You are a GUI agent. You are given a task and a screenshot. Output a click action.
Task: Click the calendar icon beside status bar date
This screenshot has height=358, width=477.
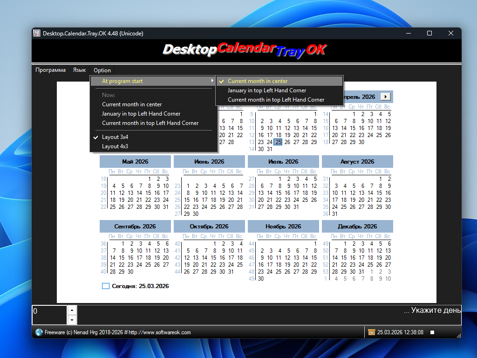click(x=371, y=332)
